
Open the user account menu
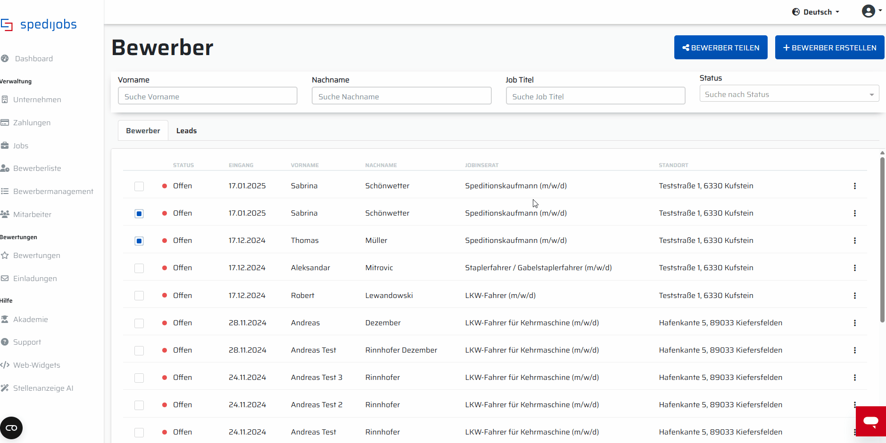point(871,11)
